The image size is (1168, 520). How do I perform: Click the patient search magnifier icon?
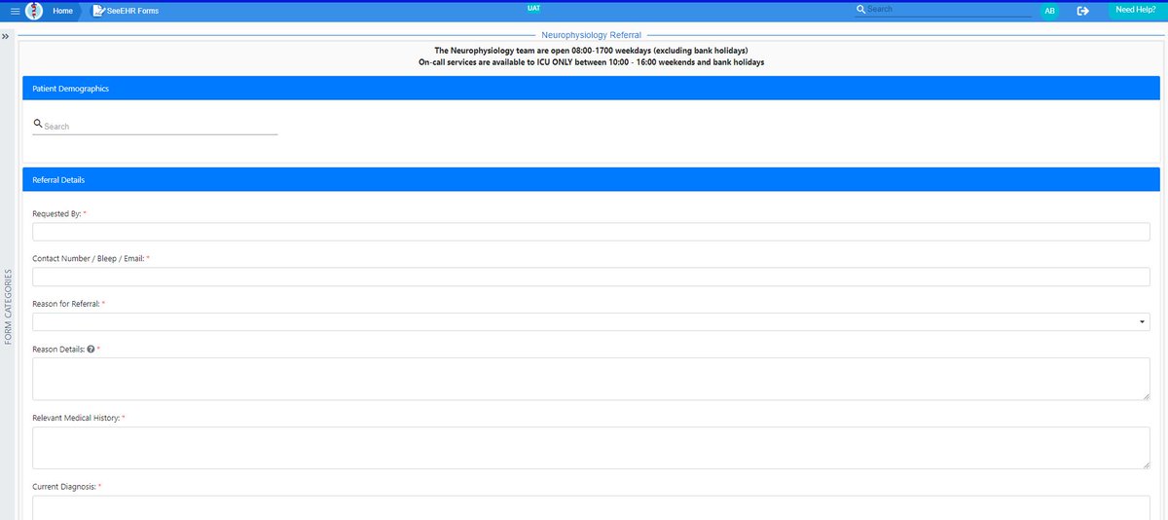tap(38, 125)
